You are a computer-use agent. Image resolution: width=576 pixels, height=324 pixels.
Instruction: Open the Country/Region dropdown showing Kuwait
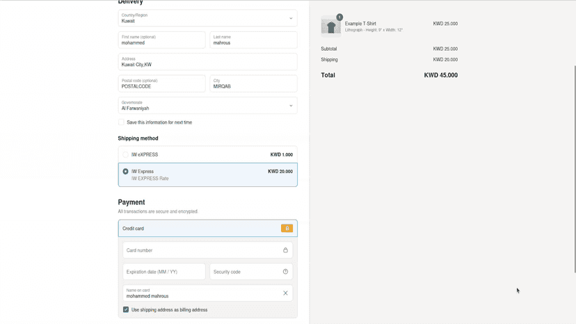pos(207,18)
